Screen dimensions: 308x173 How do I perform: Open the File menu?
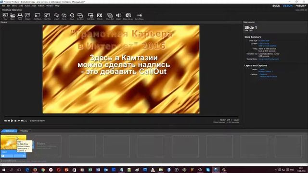pyautogui.click(x=4, y=6)
